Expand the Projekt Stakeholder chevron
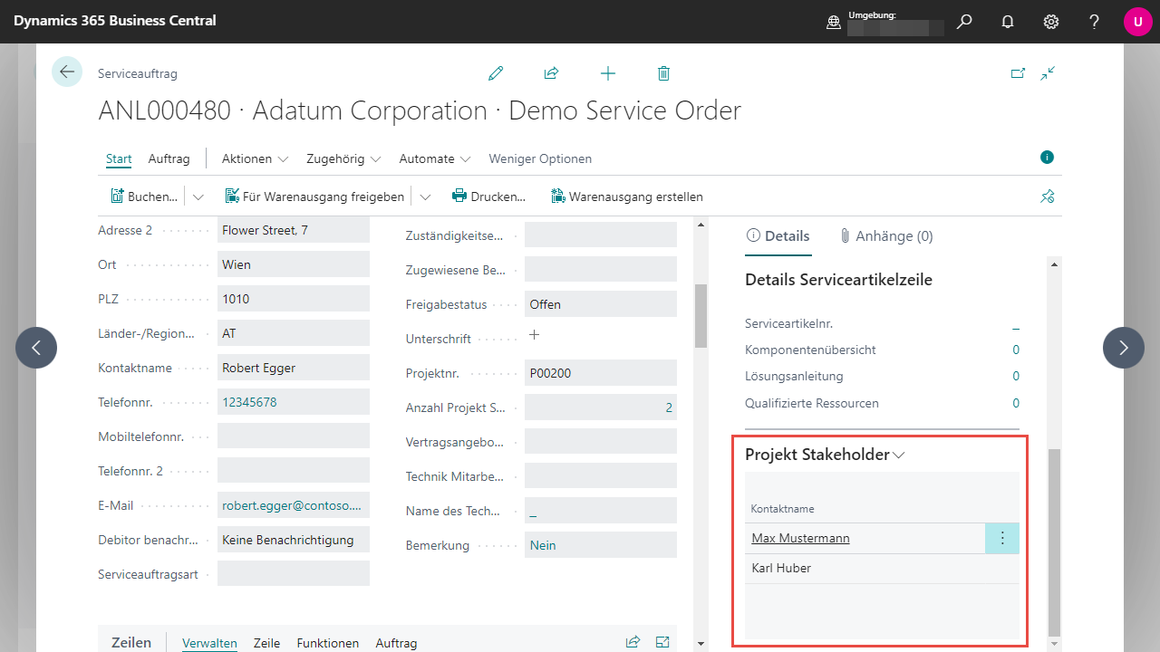Image resolution: width=1160 pixels, height=652 pixels. pos(899,455)
